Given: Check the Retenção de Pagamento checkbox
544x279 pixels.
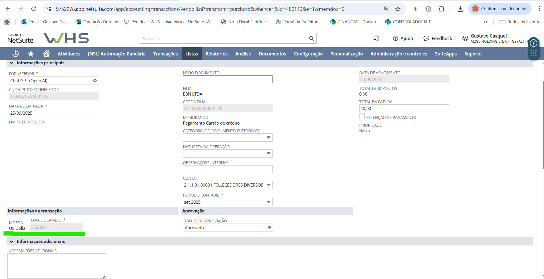Looking at the screenshot, I should [362, 116].
